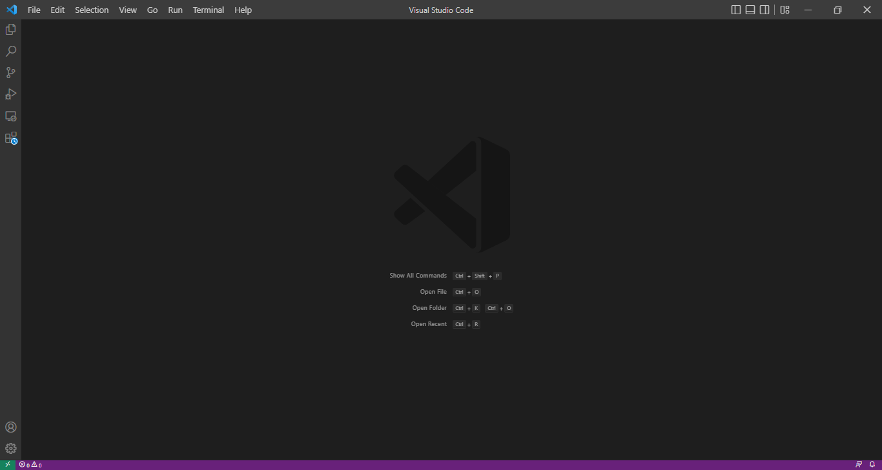Toggle the primary side bar layout control
The width and height of the screenshot is (882, 470).
point(735,10)
